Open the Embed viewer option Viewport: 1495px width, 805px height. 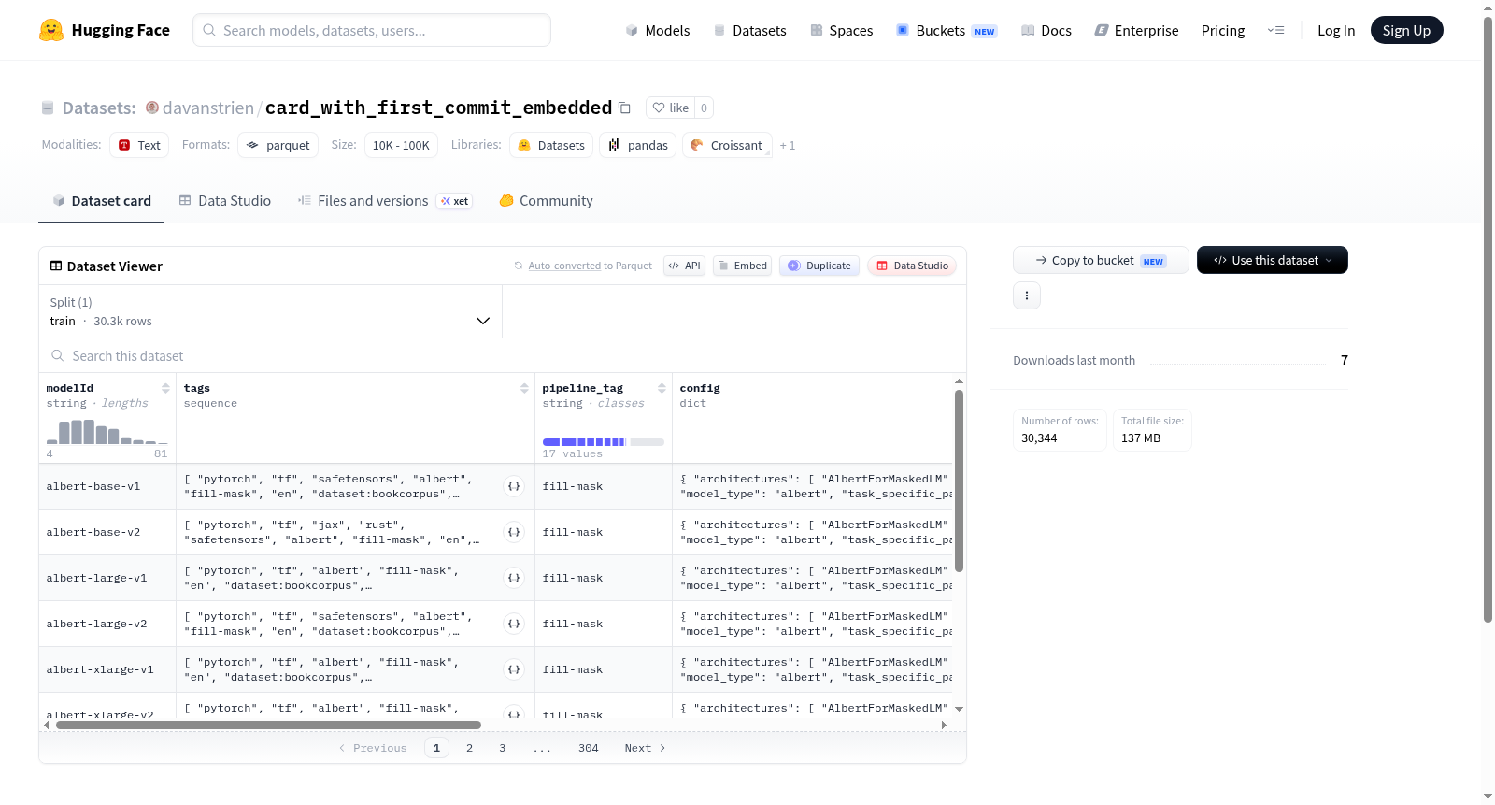tap(742, 266)
